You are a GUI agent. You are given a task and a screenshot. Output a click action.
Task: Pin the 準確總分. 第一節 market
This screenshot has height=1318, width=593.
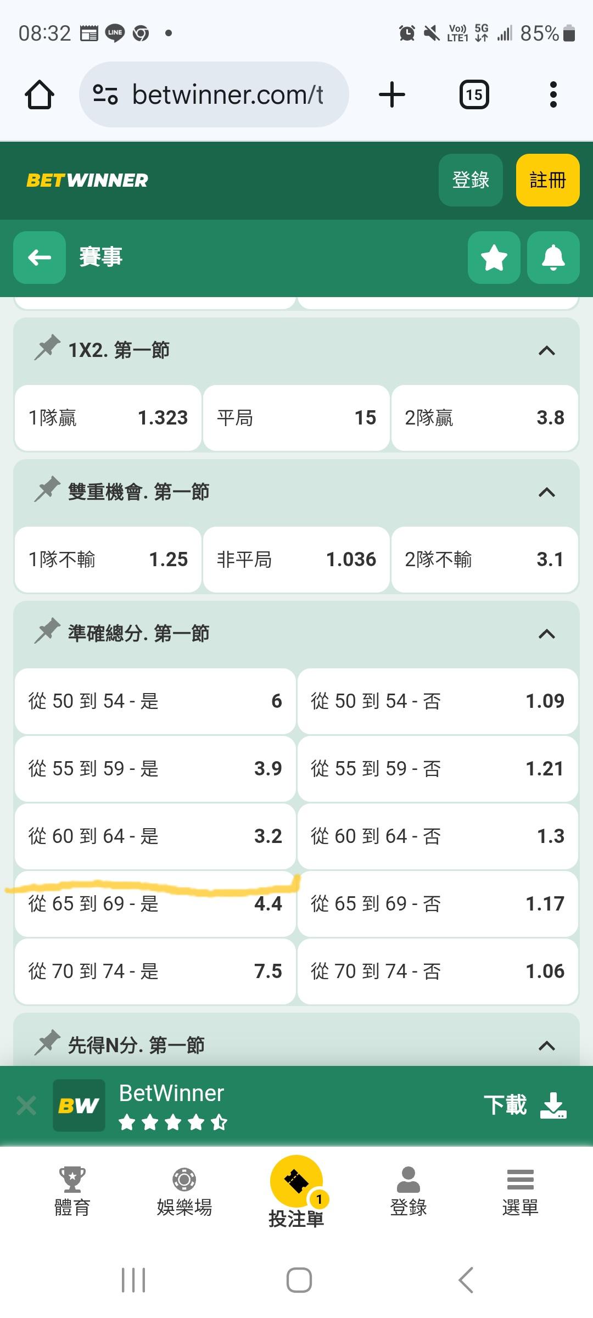point(47,632)
